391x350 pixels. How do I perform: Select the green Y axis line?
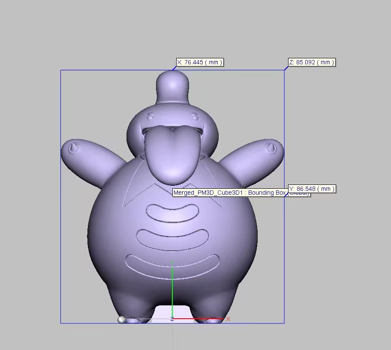172,292
